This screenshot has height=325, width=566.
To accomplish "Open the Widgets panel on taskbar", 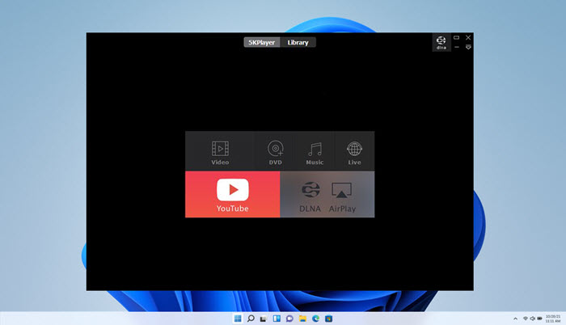I will click(277, 319).
